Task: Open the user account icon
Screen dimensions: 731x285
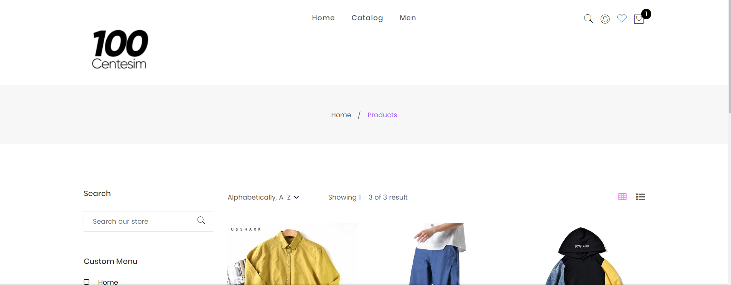Action: pos(605,19)
